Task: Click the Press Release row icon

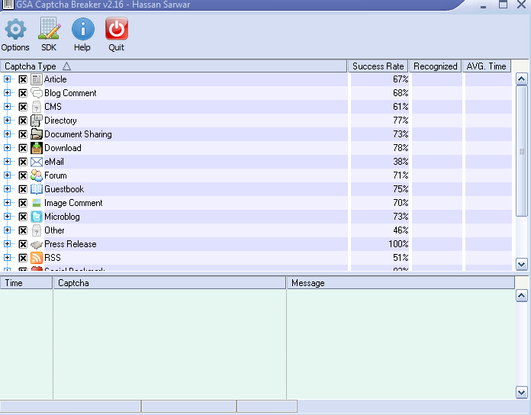Action: pyautogui.click(x=37, y=244)
